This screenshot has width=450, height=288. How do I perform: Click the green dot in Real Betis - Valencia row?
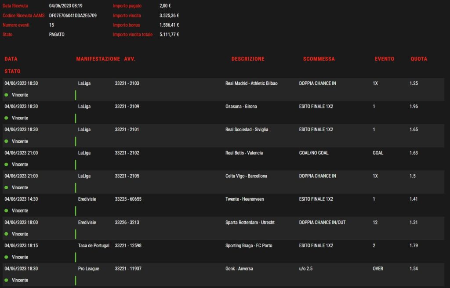(6, 164)
